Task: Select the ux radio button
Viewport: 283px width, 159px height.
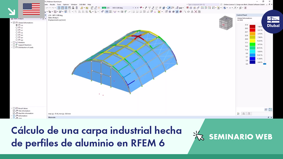Action: [17, 28]
